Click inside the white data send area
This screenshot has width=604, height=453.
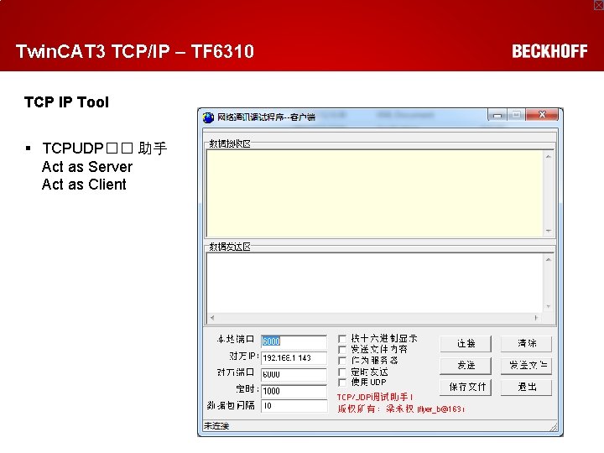(x=375, y=284)
